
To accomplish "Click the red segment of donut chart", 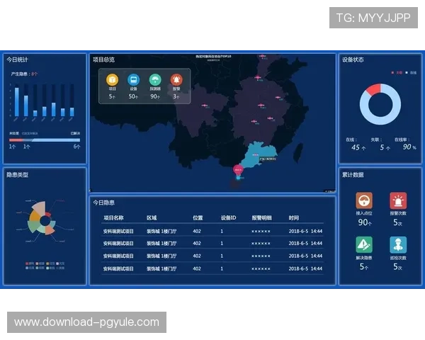I will 373,90.
